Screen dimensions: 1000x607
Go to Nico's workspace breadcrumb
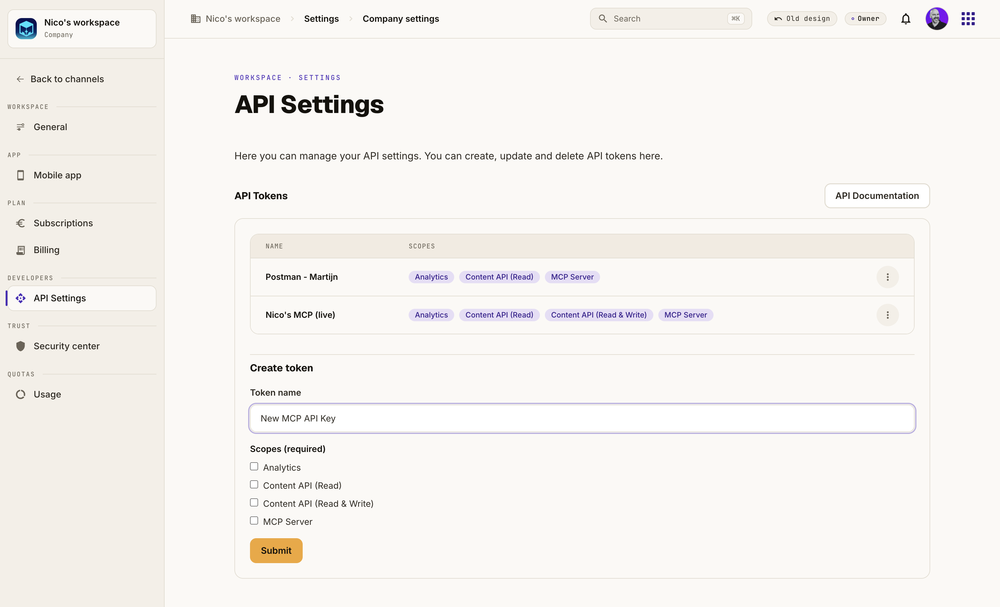[x=243, y=19]
